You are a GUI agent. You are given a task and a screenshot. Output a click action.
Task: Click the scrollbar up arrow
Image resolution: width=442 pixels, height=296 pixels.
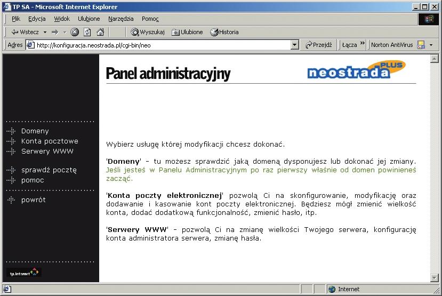[434, 59]
